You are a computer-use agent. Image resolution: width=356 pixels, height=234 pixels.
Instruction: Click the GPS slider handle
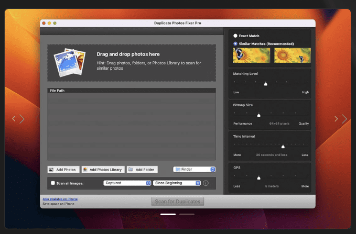pyautogui.click(x=259, y=178)
